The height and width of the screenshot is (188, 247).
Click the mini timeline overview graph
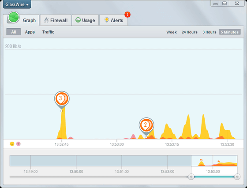(x=123, y=161)
